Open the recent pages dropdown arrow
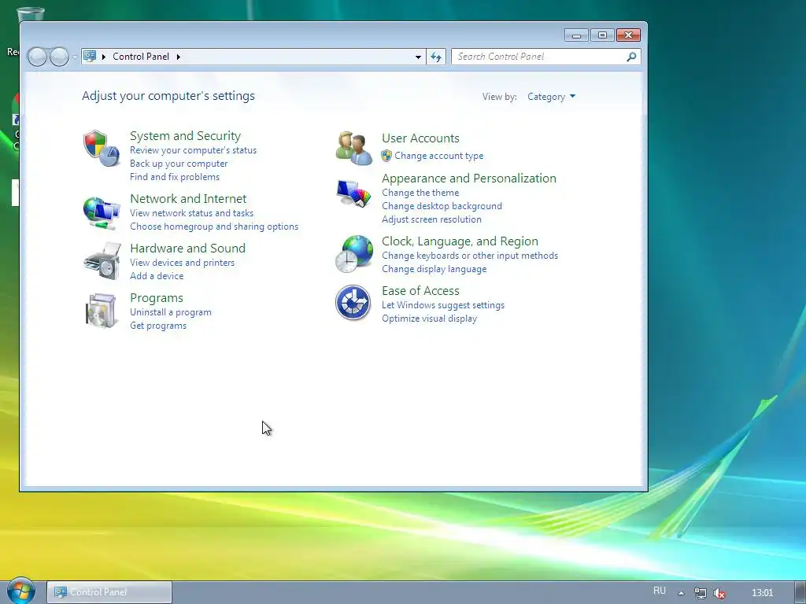Viewport: 806px width, 604px height. click(75, 57)
